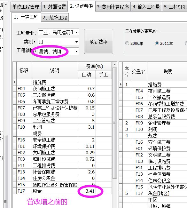
Task: Select row 1 措施费 in right table
Action: pos(153,84)
